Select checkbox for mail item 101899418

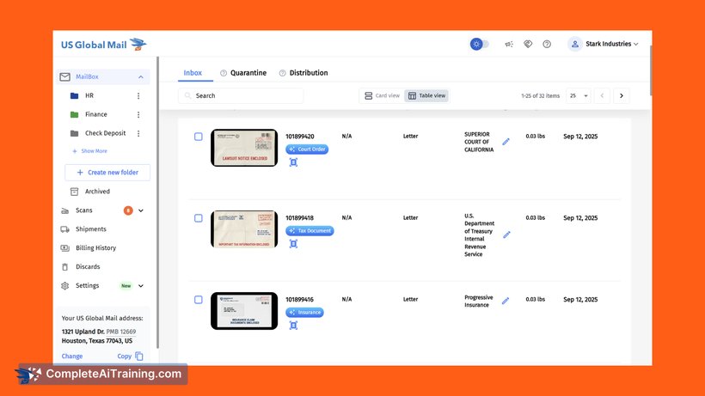[x=199, y=218]
